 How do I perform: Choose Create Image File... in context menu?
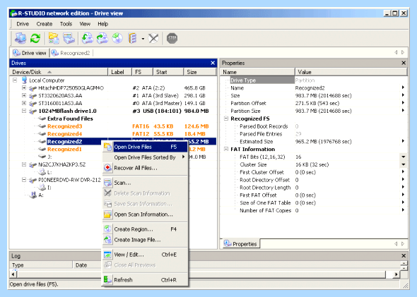tap(145, 240)
